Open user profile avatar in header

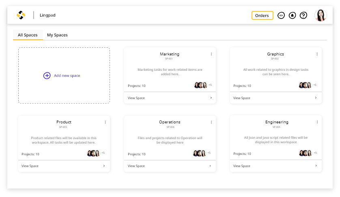pos(321,15)
